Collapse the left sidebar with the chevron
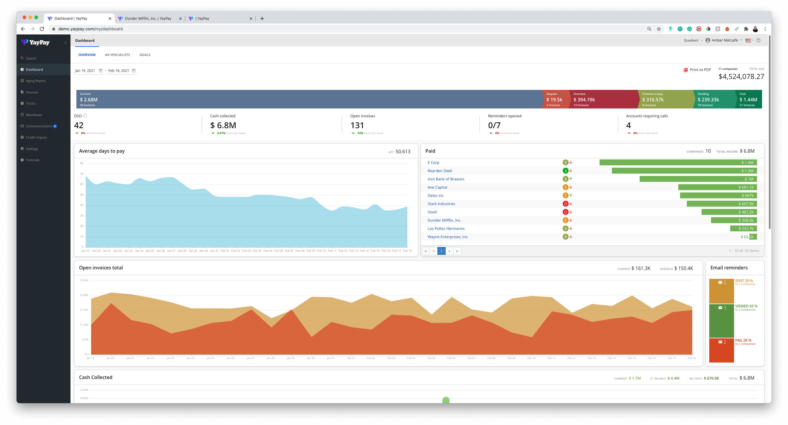Screen dimensions: 788x425 click(65, 42)
